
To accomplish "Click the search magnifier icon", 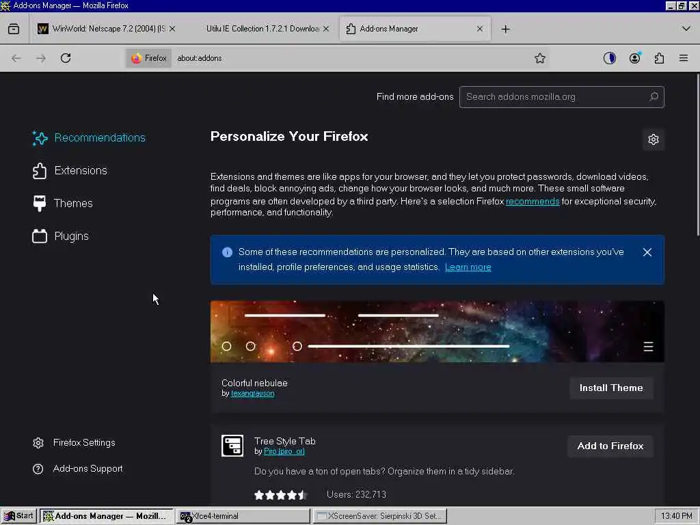I will tap(654, 96).
